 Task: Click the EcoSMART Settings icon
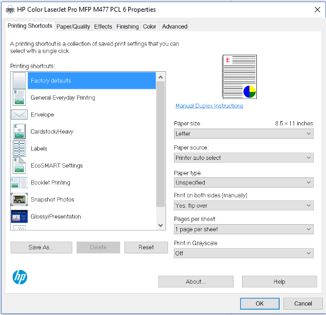19,166
